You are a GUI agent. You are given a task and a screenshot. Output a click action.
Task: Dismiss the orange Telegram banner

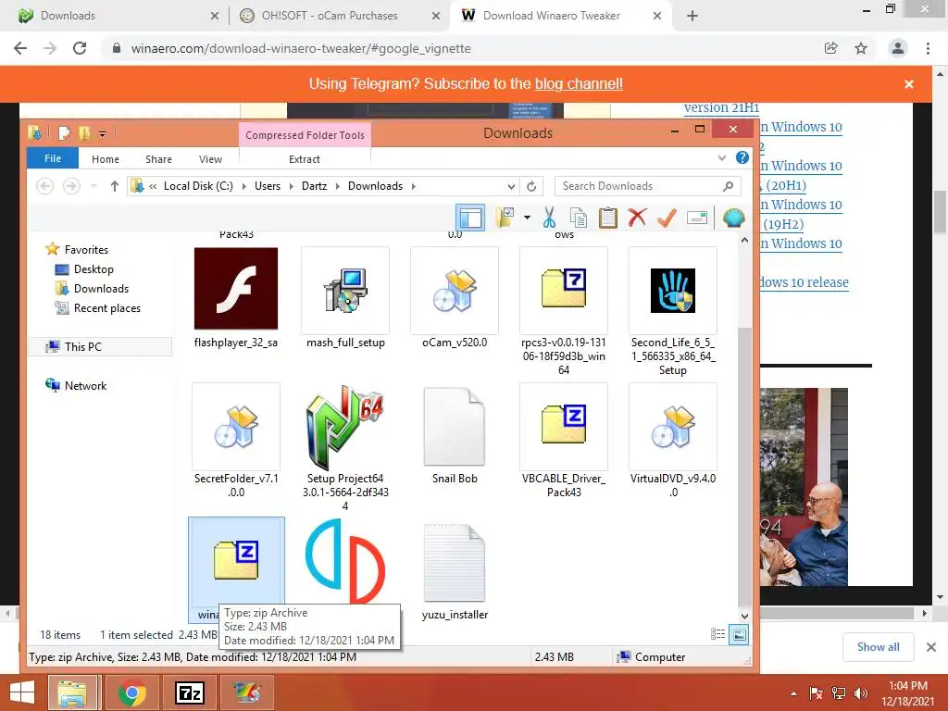coord(909,84)
